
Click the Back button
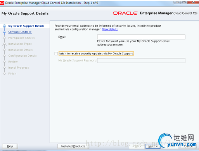(137, 146)
